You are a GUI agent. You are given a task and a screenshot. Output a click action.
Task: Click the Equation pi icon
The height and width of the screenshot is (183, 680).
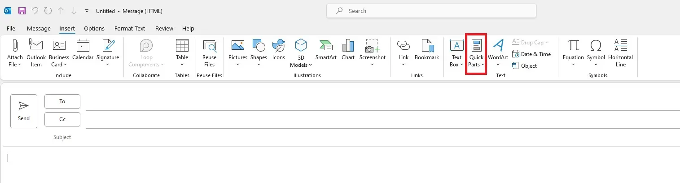coord(573,45)
